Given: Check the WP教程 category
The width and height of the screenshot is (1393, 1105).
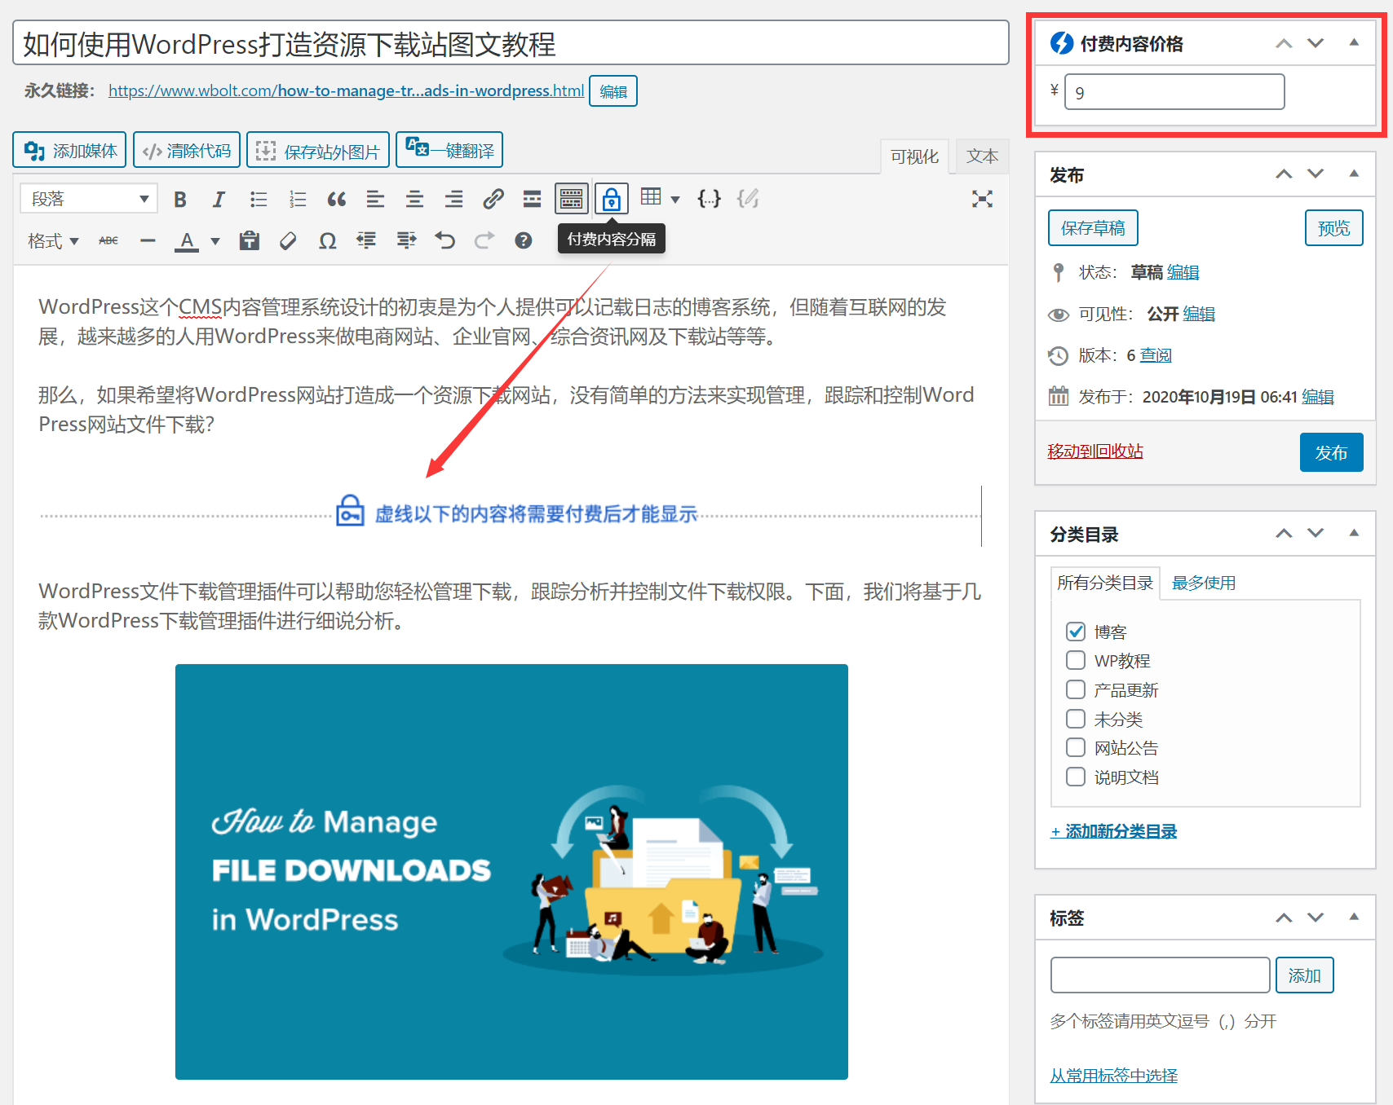Looking at the screenshot, I should coord(1076,660).
